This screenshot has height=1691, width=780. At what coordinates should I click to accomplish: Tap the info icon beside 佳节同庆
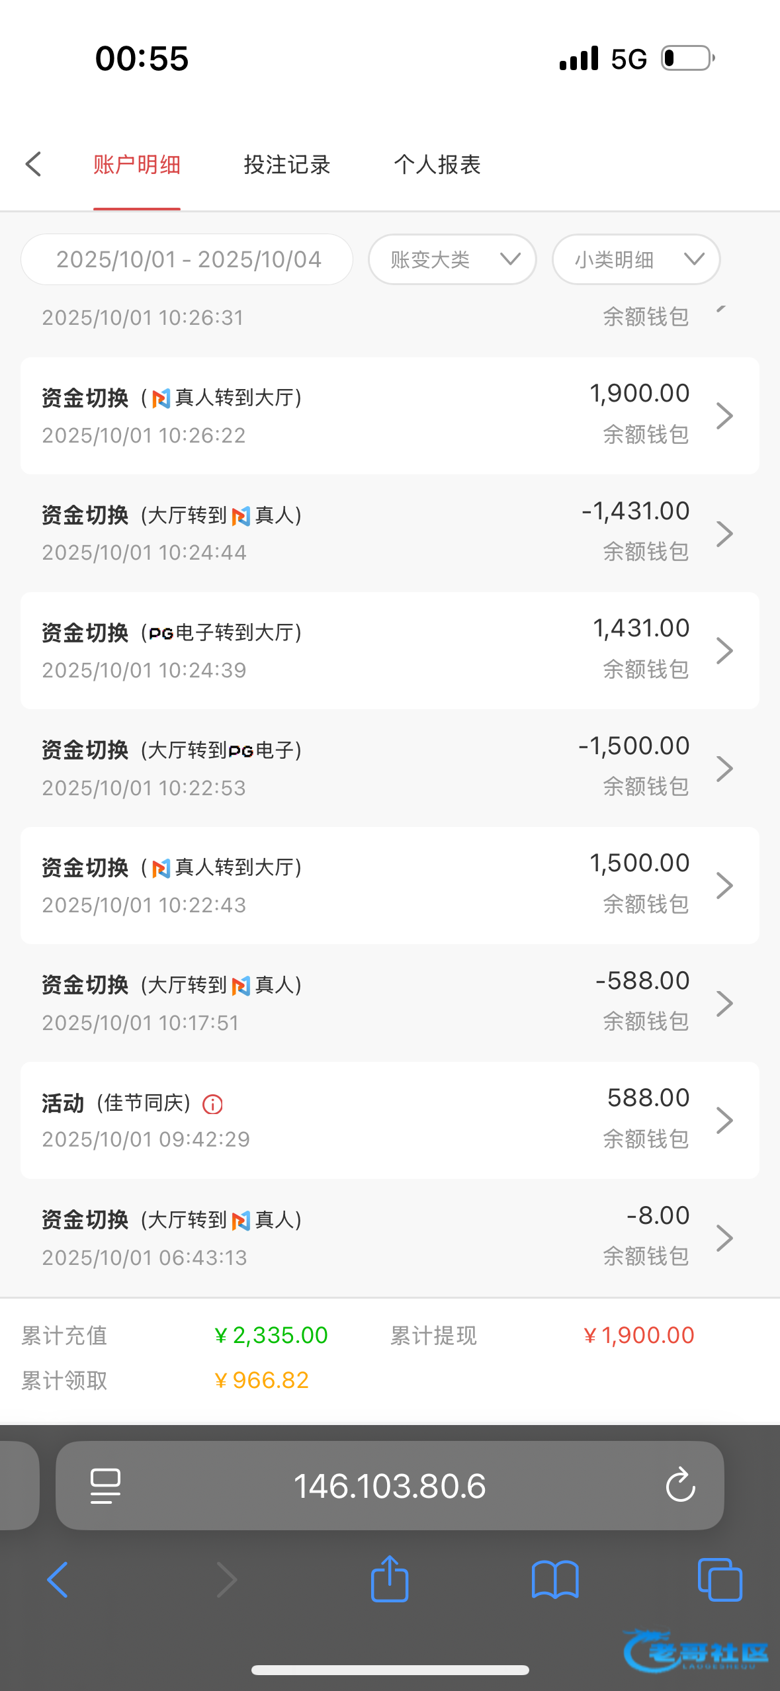coord(212,1104)
